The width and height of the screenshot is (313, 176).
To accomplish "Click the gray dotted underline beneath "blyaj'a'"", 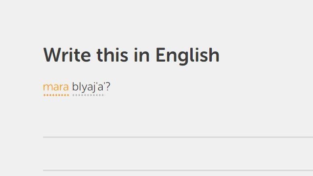I will (x=88, y=95).
